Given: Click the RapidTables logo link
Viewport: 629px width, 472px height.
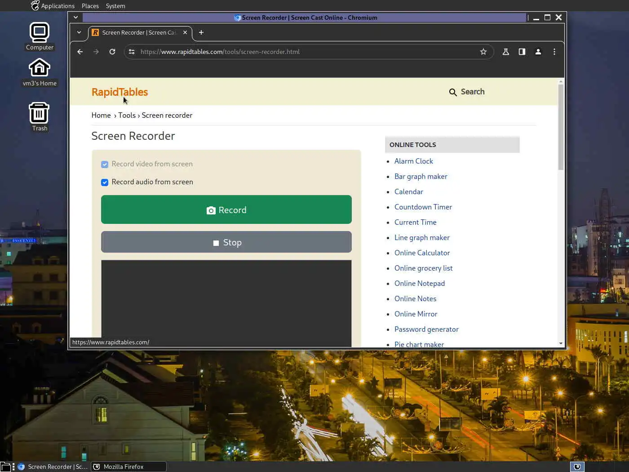Looking at the screenshot, I should (120, 92).
